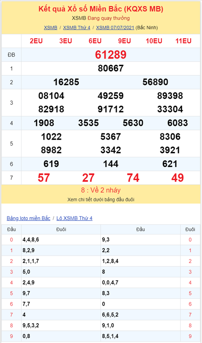Click third prize number 49259
Viewport: 202px width, 343px height.
pyautogui.click(x=111, y=96)
